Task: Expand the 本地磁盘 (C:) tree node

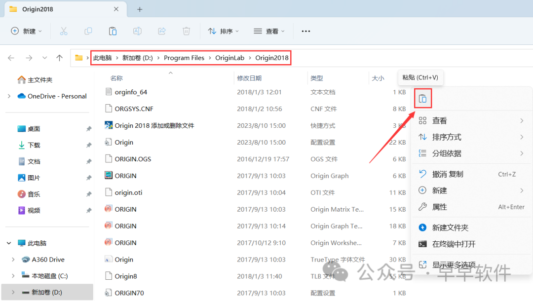Action: click(13, 276)
